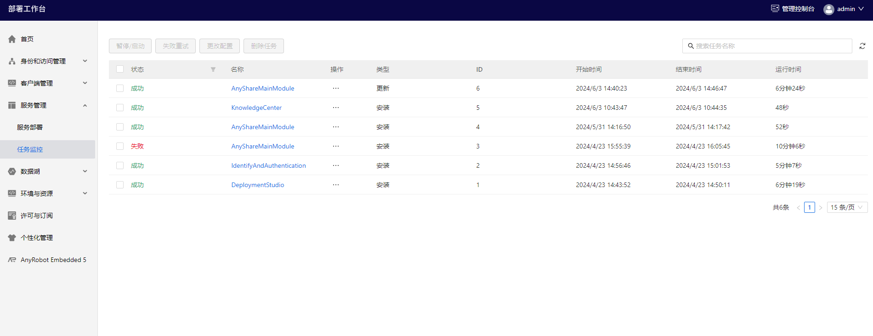Click the 环境与资源 sidebar icon

(12, 194)
